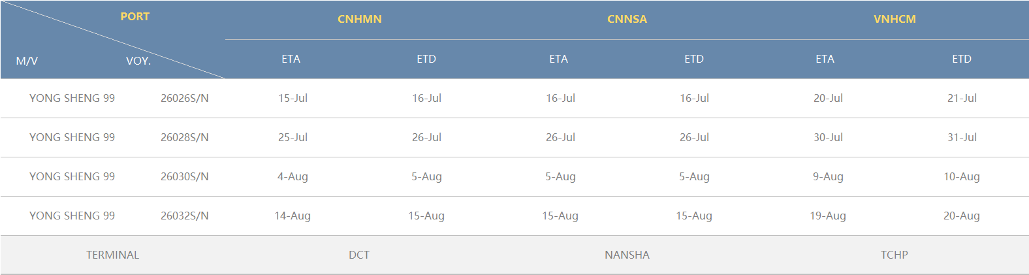This screenshot has height=275, width=1029.
Task: Select voyage 26032S/N cell
Action: [185, 216]
